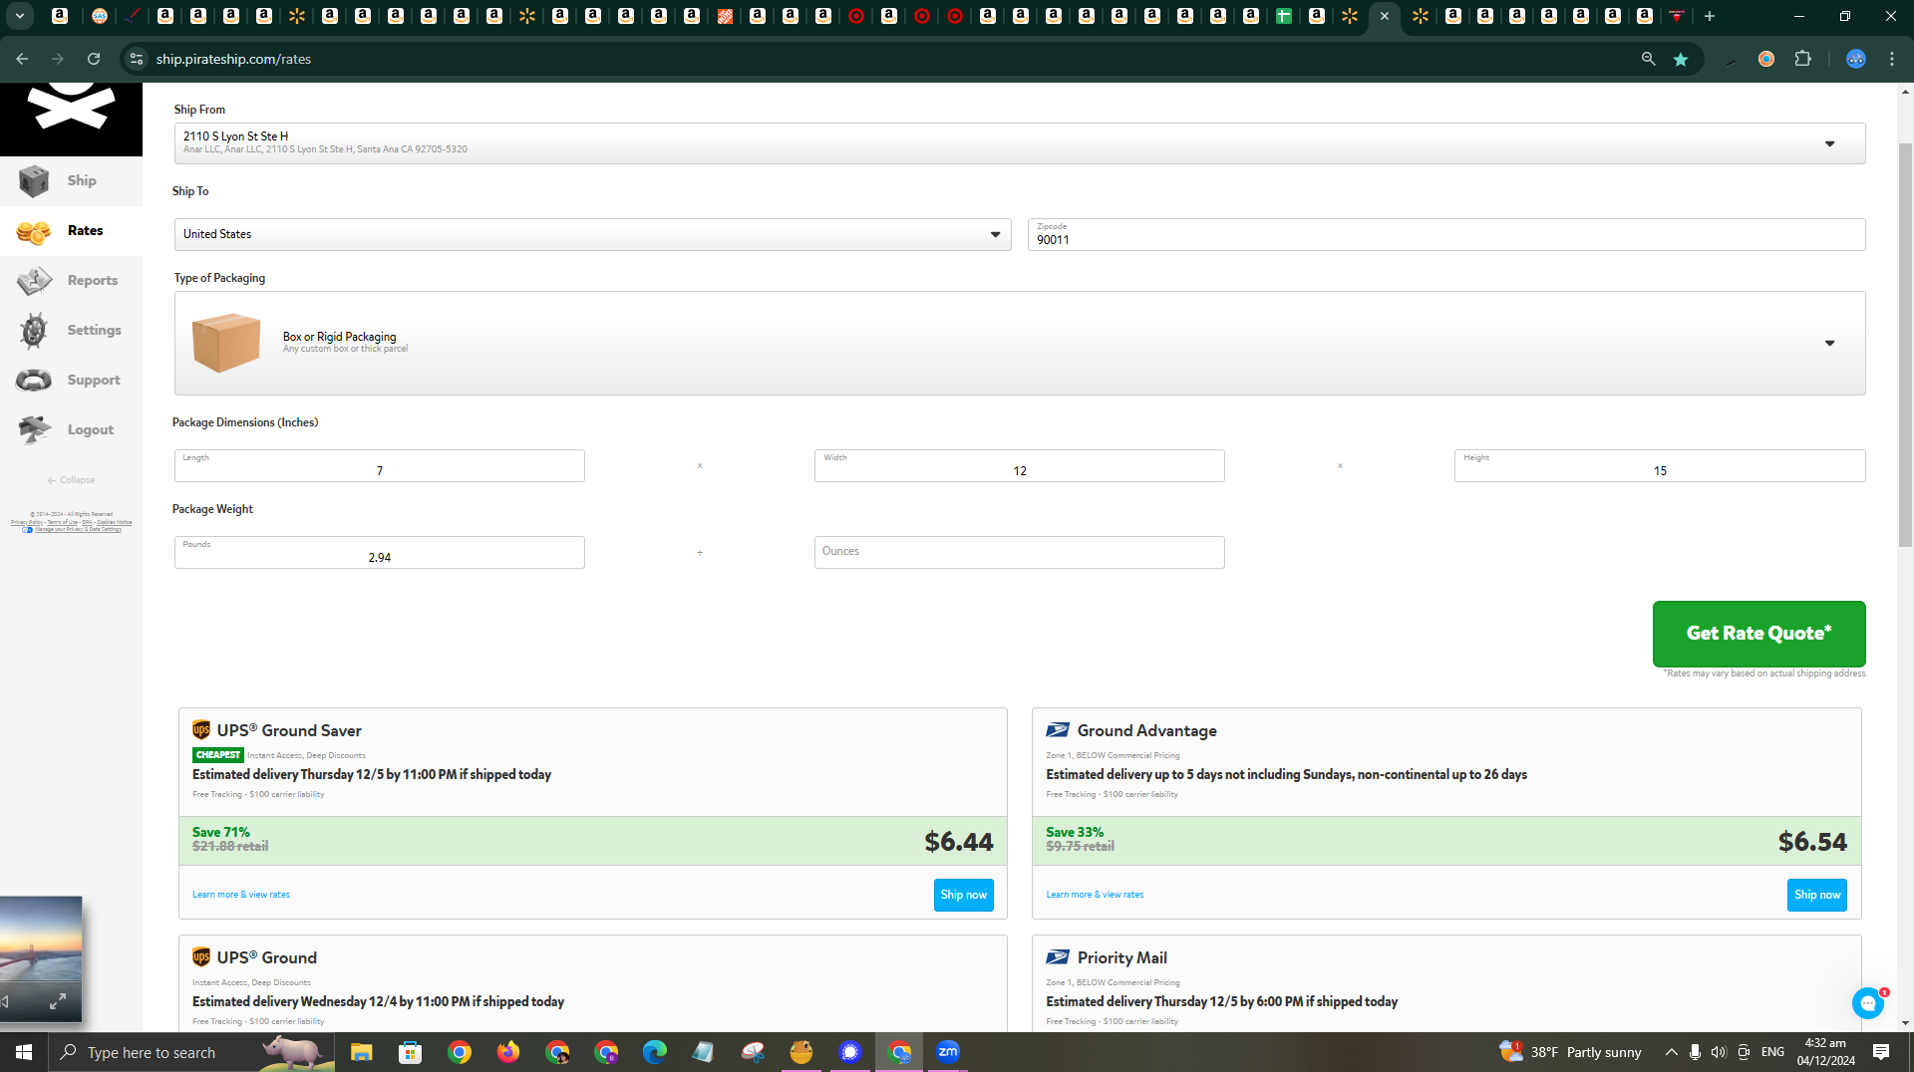The height and width of the screenshot is (1072, 1914).
Task: Click the Zipcode field containing 90011
Action: coord(1445,234)
